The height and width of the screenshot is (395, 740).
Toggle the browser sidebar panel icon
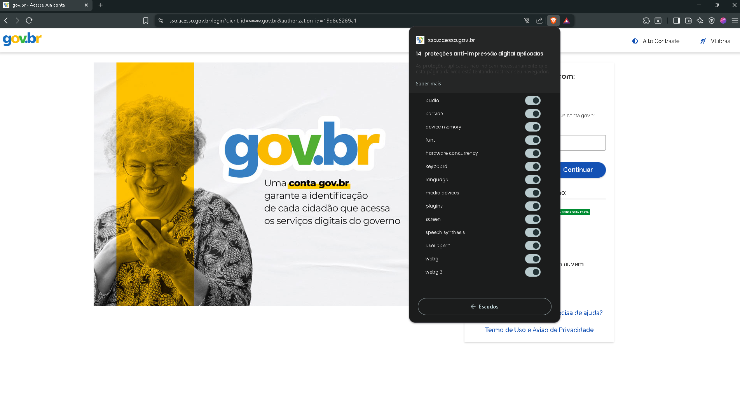pos(676,21)
